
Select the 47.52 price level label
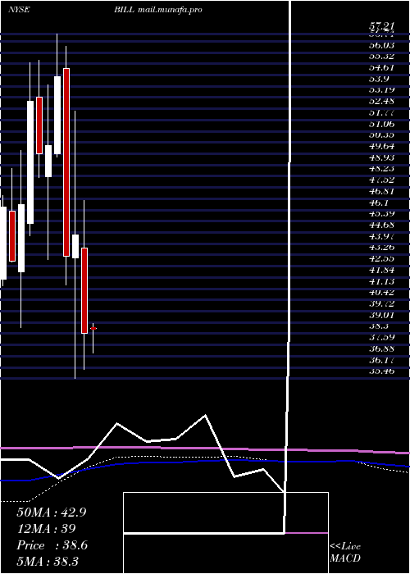[x=382, y=180]
